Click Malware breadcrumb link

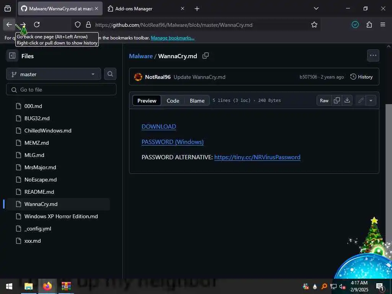[x=141, y=56]
